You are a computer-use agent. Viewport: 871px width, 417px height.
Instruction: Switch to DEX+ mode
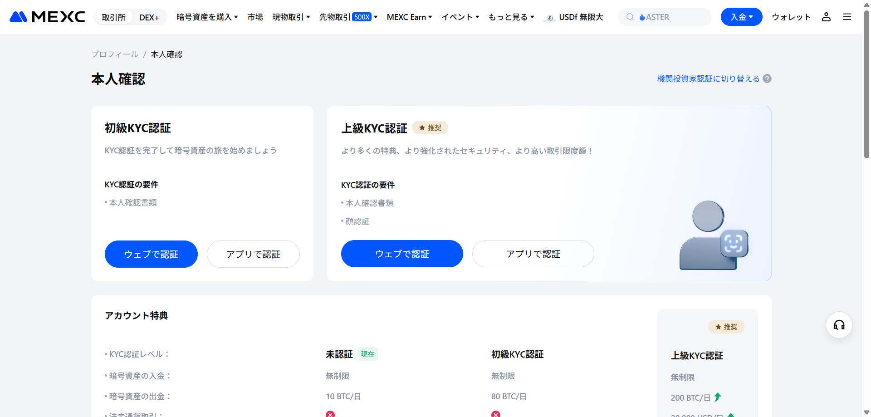[x=149, y=17]
